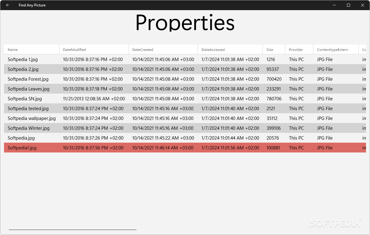Click the size value 35112
Viewport: 370px width, 235px height.
pyautogui.click(x=272, y=118)
